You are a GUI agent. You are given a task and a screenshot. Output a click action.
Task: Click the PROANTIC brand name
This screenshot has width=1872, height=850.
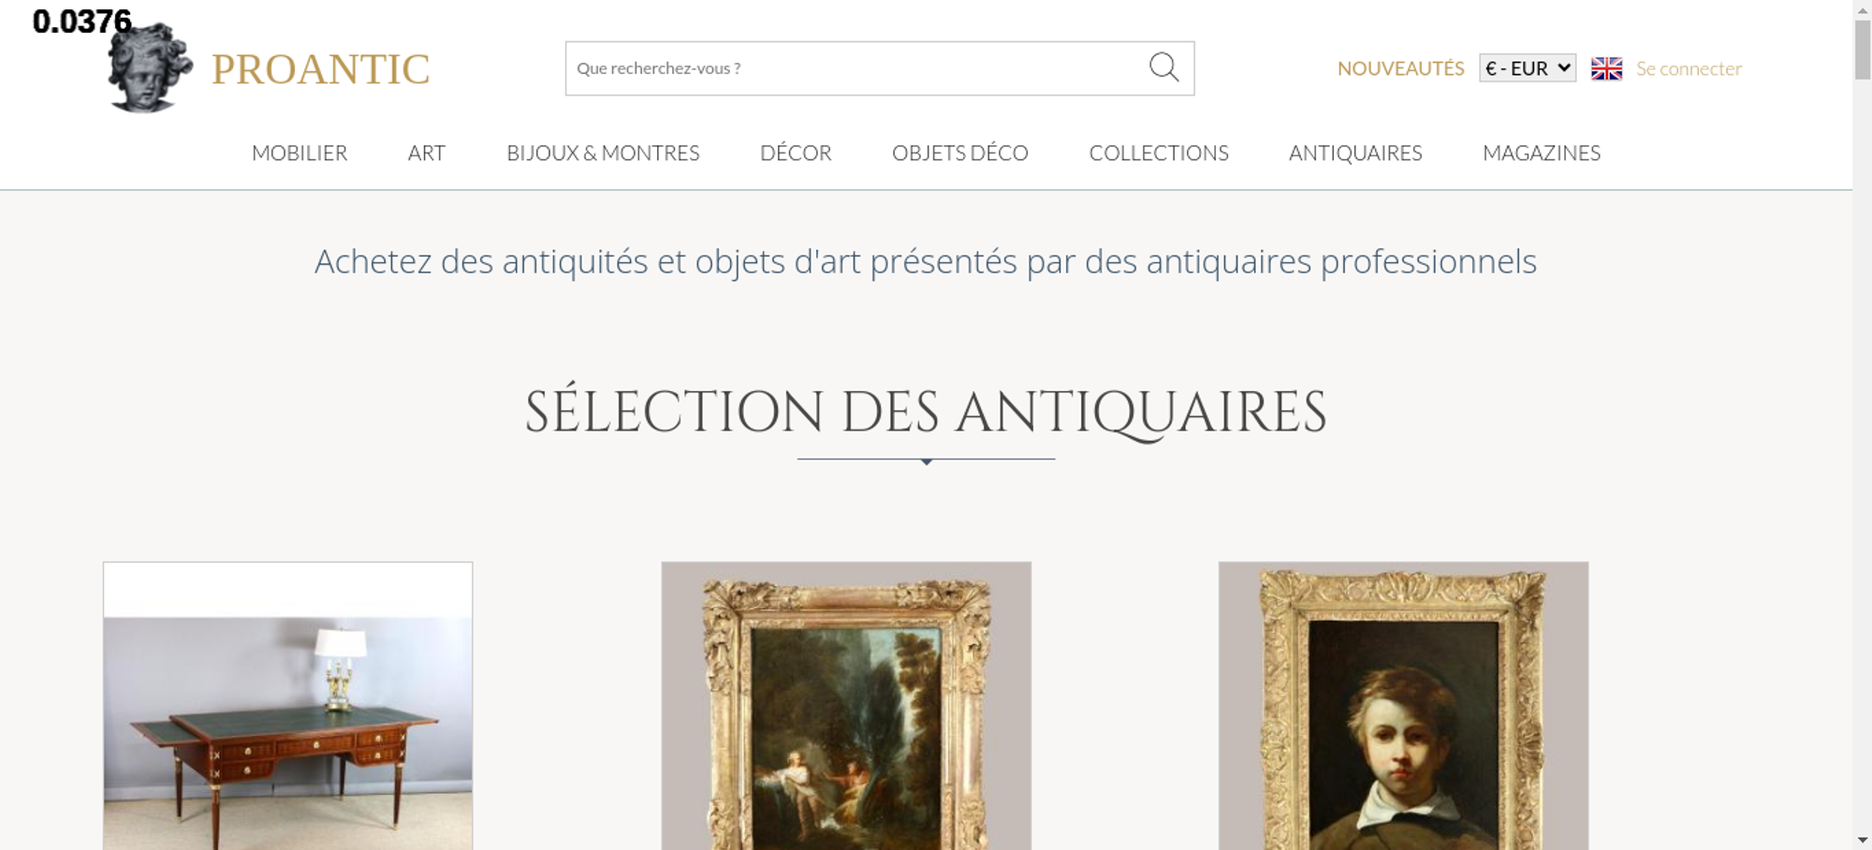point(320,69)
